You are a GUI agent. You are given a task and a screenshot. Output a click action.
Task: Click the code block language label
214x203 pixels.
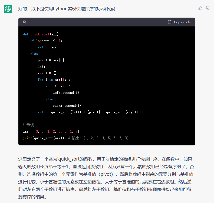click(24, 22)
